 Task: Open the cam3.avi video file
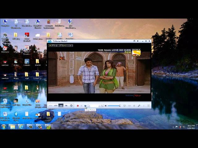(x=5, y=63)
